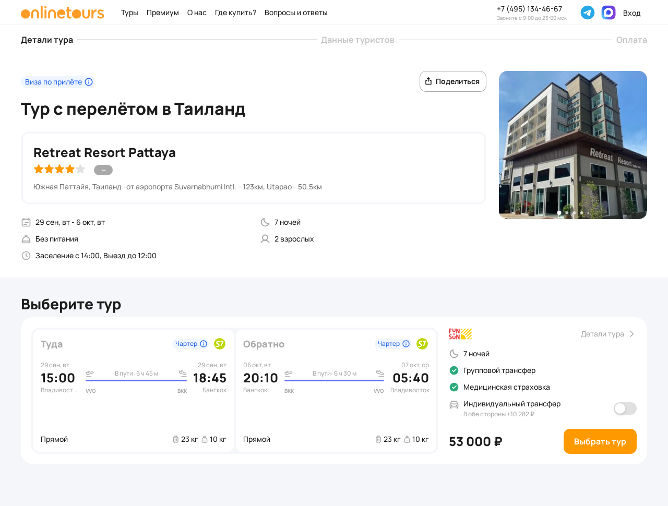Viewport: 668px width, 506px height.
Task: Select first dot in photo carousel
Action: click(559, 213)
